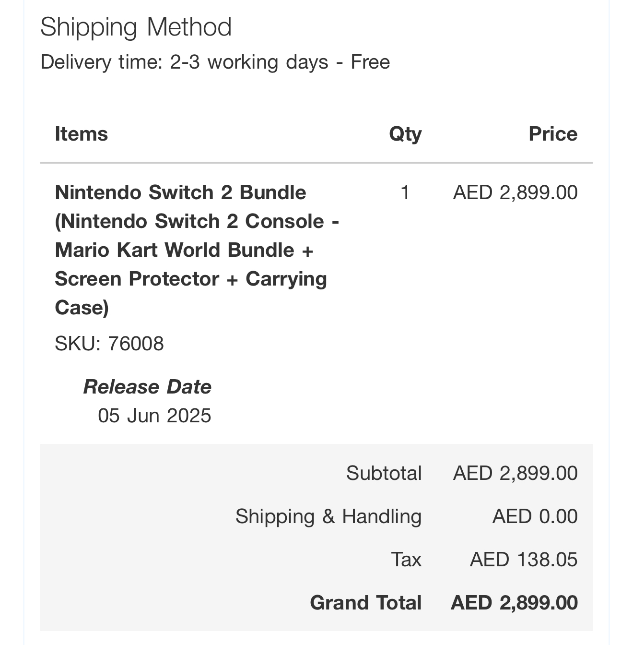Click the bold Grand Total amount
633x645 pixels.
[x=514, y=603]
